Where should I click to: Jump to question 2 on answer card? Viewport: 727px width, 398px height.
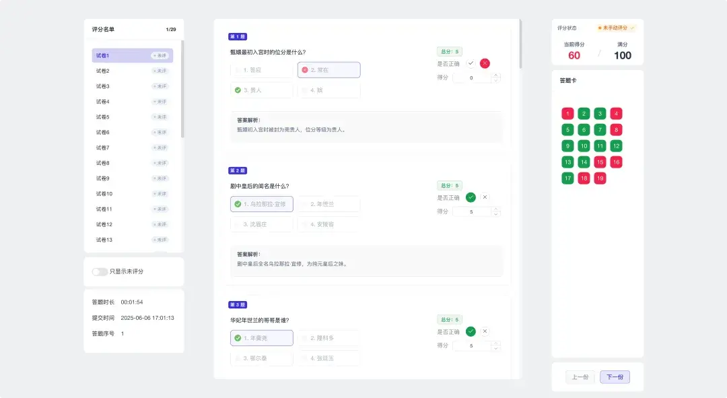pyautogui.click(x=584, y=114)
